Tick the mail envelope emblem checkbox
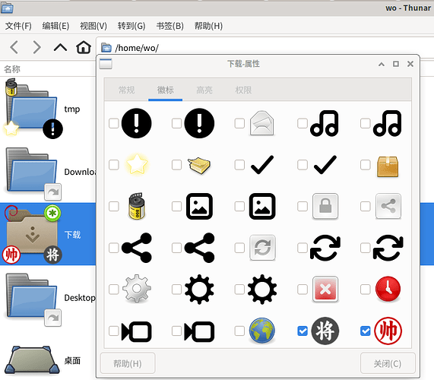Screen dimensions: 434x380 [239, 123]
